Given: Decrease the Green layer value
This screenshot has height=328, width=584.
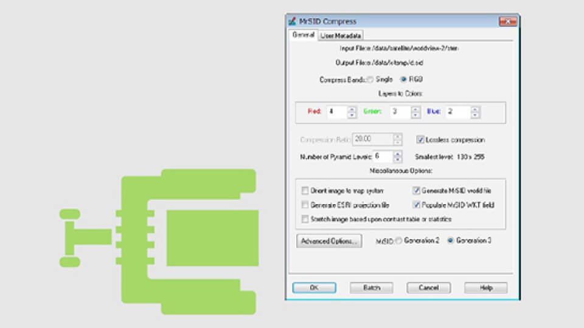Looking at the screenshot, I should tap(415, 115).
